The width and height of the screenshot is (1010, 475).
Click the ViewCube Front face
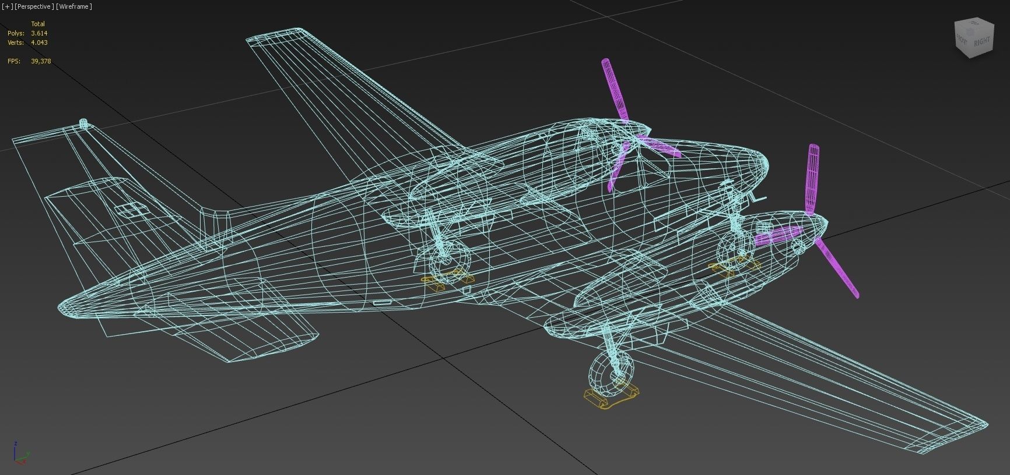click(x=962, y=39)
